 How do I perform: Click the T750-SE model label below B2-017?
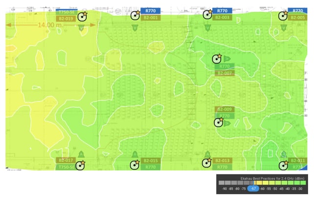point(66,167)
